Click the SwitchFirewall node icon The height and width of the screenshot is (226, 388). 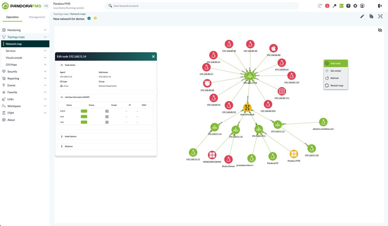coord(247,108)
